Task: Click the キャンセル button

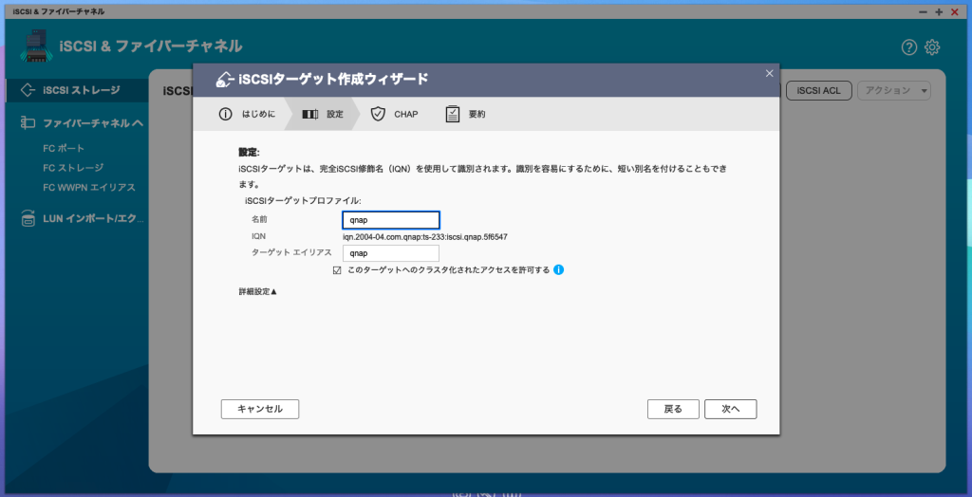Action: coord(259,409)
